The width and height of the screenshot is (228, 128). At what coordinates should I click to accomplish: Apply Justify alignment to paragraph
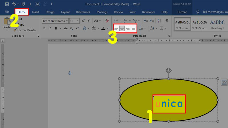coord(133,28)
